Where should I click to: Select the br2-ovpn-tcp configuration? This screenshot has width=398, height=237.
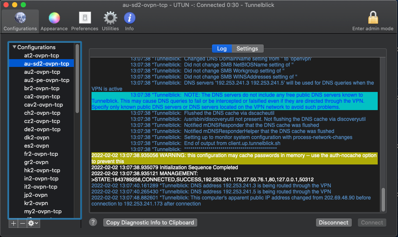point(41,88)
